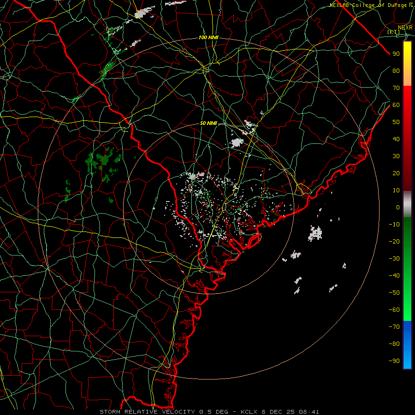
Task: Click the 10 value on the velocity scale
Action: point(396,190)
